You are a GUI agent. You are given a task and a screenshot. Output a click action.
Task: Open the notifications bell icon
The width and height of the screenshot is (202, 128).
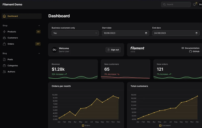[195, 5]
